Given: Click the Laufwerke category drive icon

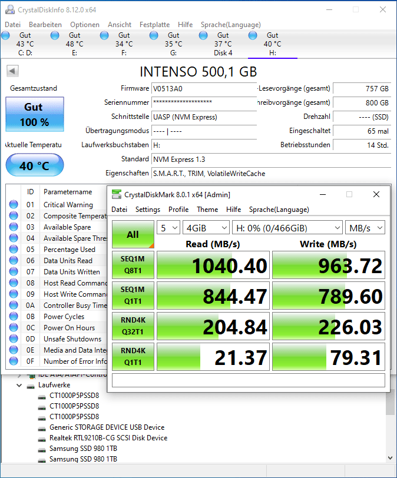Looking at the screenshot, I should click(x=31, y=386).
